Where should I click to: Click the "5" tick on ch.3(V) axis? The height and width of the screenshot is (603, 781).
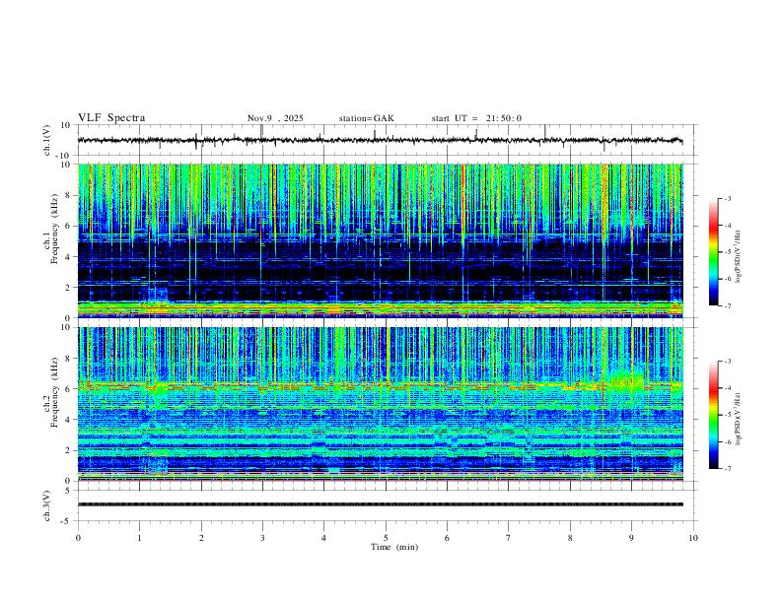point(69,491)
